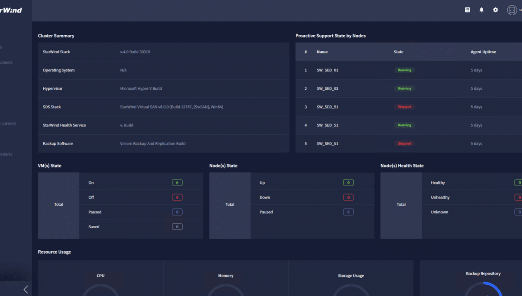522x296 pixels.
Task: Sort the nodes table by Name column
Action: click(322, 52)
